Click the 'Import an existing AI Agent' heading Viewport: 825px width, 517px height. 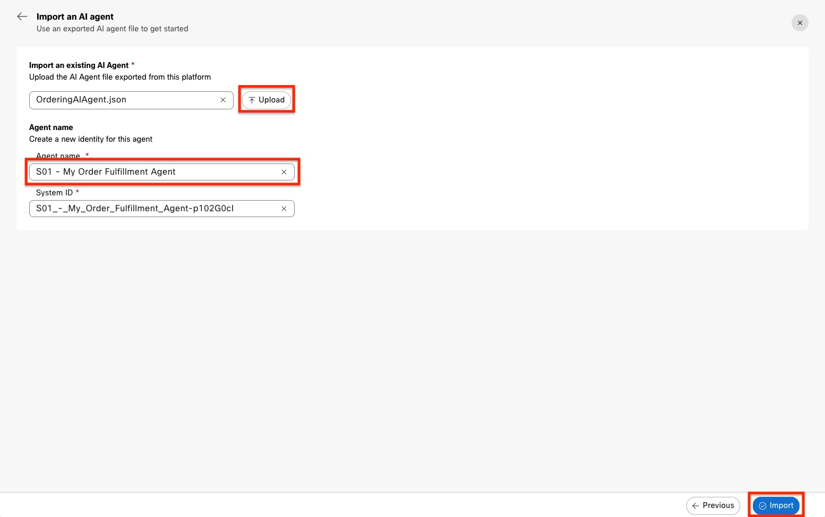[x=79, y=65]
